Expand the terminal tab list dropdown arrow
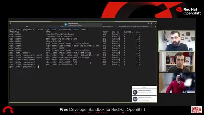 click(156, 27)
